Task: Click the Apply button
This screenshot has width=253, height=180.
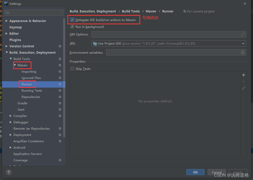Action: [x=238, y=172]
